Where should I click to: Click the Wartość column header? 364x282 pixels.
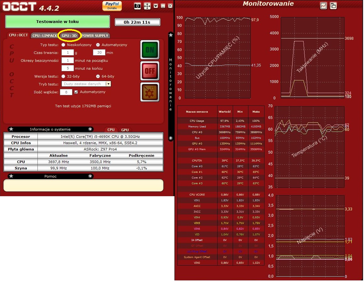point(225,112)
